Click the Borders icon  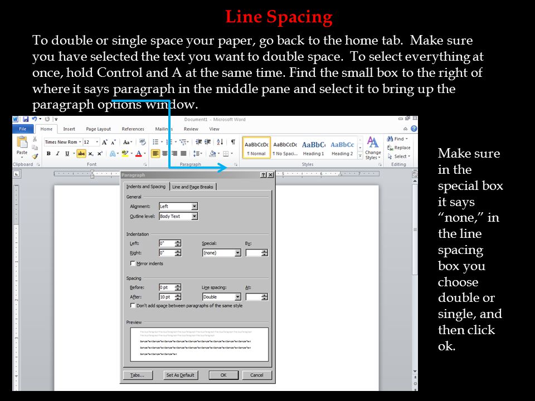(226, 154)
